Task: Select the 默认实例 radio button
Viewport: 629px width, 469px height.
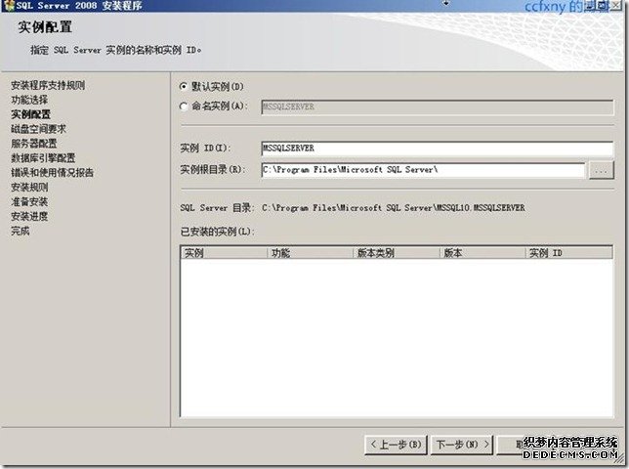Action: 184,86
